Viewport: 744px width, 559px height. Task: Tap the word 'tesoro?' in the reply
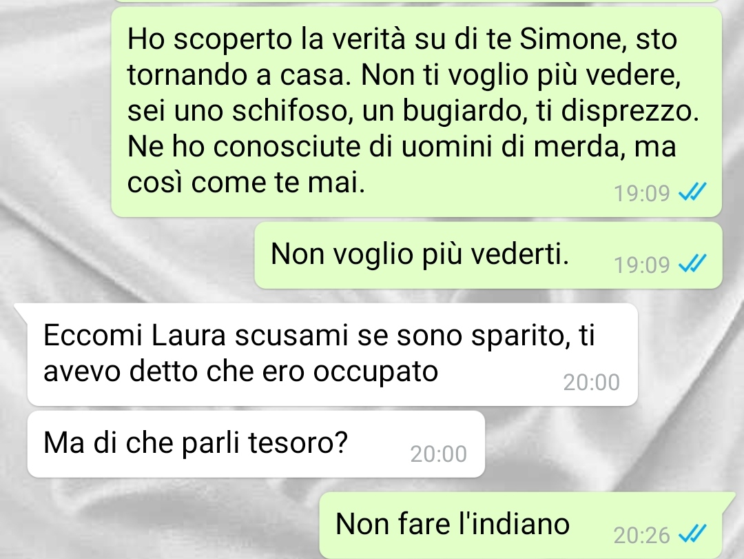pyautogui.click(x=298, y=443)
